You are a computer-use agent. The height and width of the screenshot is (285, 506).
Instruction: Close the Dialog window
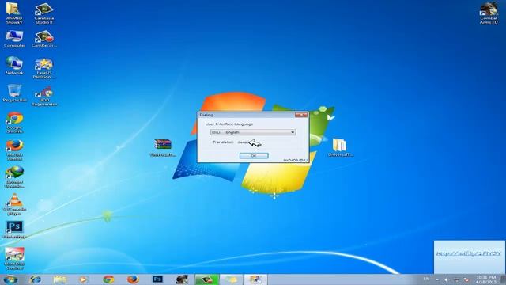301,115
